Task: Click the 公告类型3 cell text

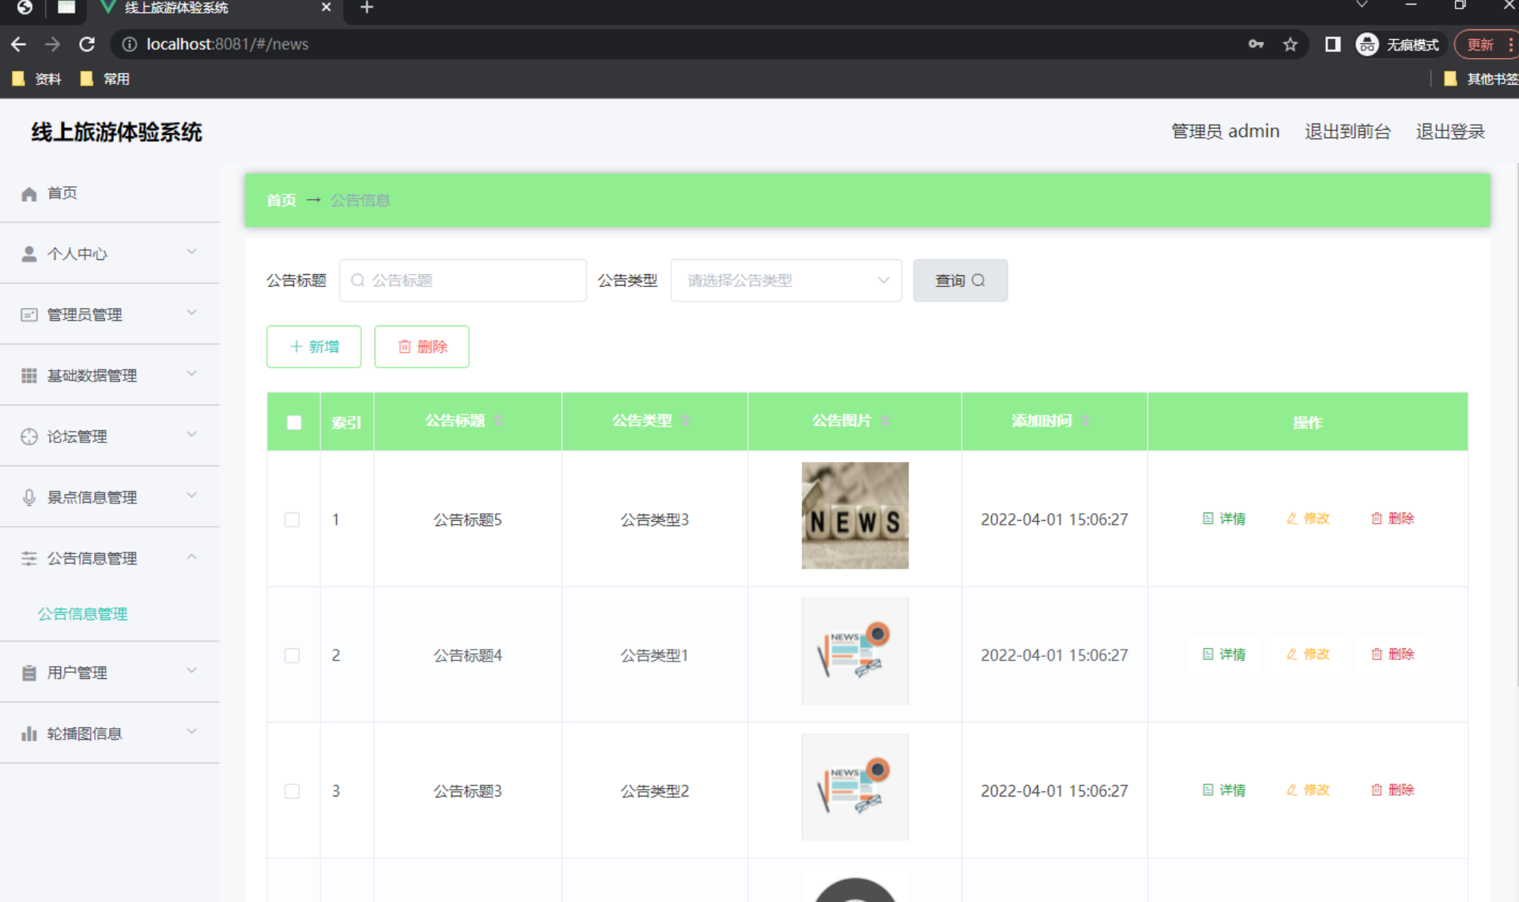Action: [x=654, y=520]
